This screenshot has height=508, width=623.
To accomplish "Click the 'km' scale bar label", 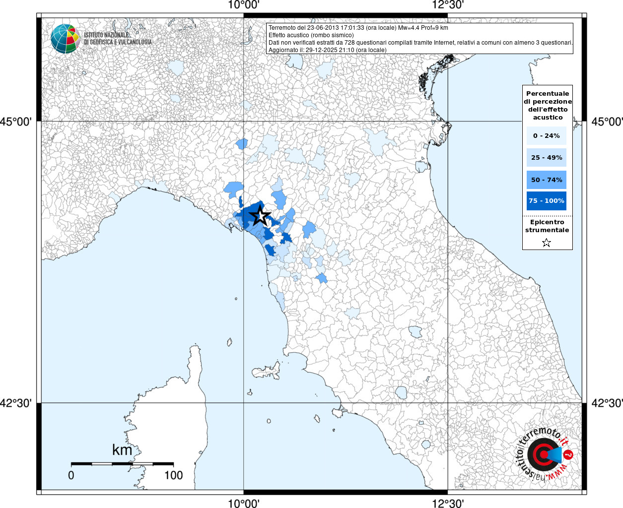I will click(x=122, y=450).
